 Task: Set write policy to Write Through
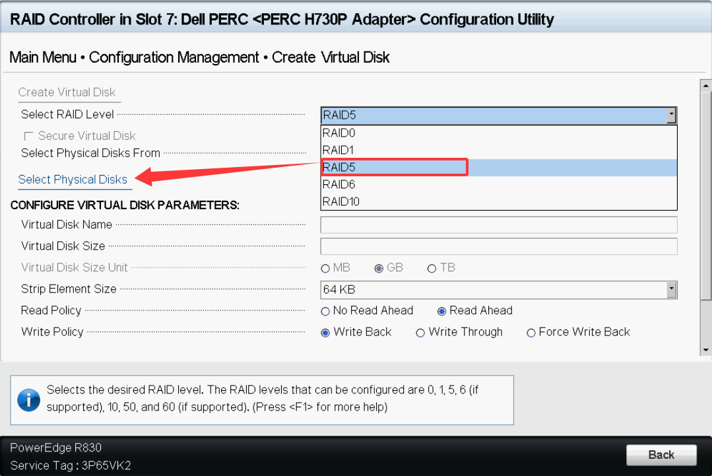click(420, 333)
